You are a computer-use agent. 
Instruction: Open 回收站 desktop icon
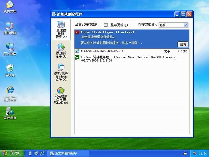[10, 71]
